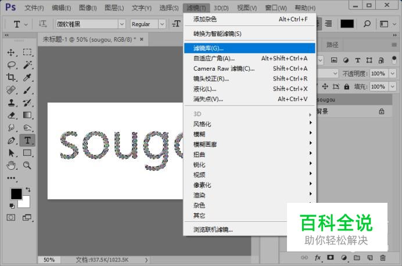The height and width of the screenshot is (266, 402).
Task: Select the Hand tool
Action: [11, 166]
